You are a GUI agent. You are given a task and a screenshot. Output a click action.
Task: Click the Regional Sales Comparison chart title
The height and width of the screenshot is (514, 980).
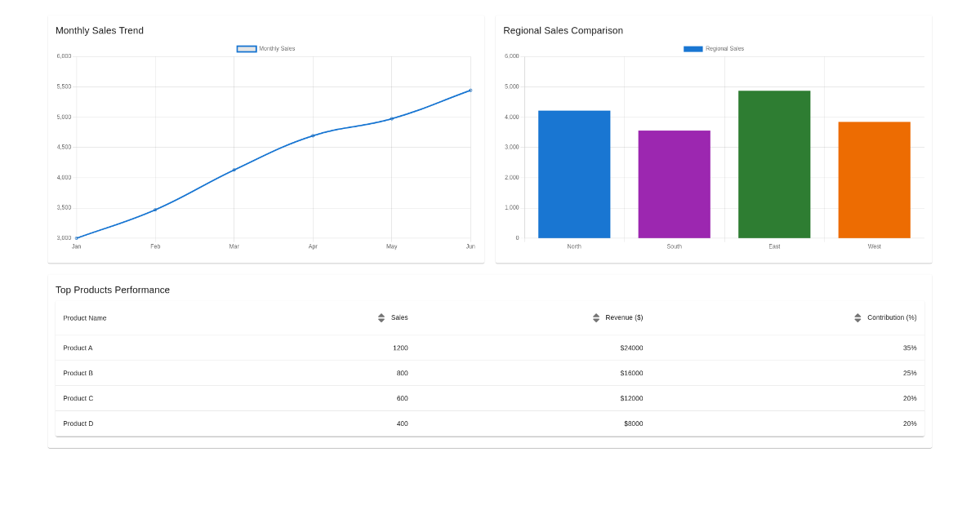point(563,30)
